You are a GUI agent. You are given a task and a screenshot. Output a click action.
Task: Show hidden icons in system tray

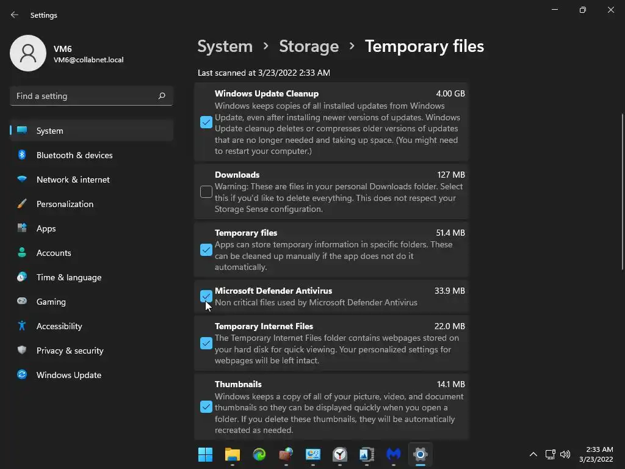(533, 454)
